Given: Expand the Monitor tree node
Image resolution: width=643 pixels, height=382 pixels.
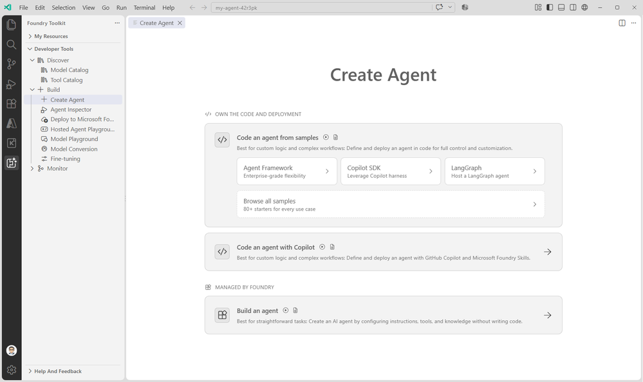Looking at the screenshot, I should pos(32,169).
